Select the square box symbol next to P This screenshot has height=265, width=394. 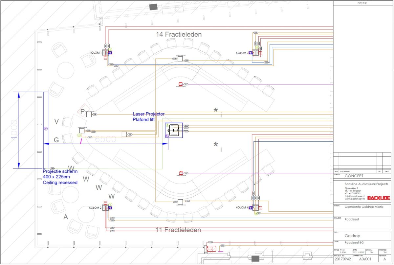click(89, 115)
